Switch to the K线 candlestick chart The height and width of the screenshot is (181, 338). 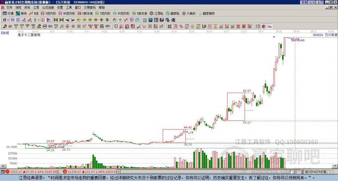tap(34, 13)
